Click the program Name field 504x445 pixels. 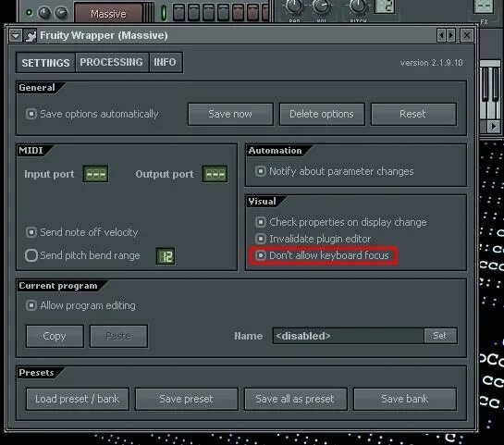pyautogui.click(x=348, y=336)
